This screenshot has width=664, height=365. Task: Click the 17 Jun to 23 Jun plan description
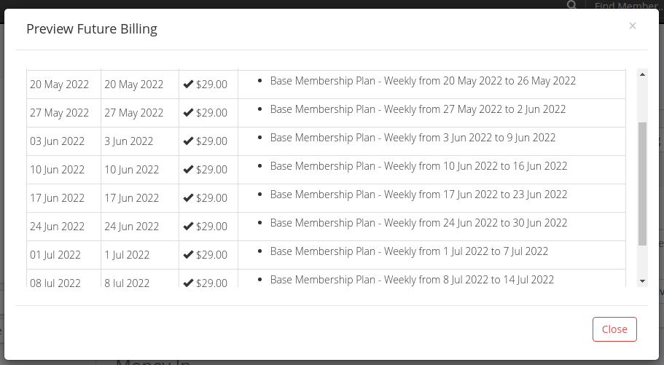[x=419, y=195]
